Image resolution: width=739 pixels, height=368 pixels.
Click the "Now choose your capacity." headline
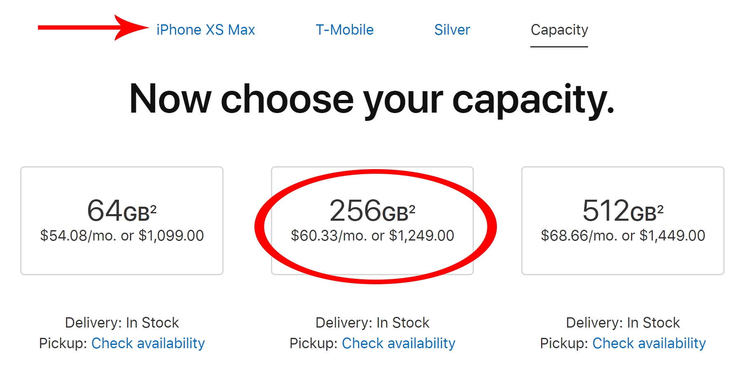click(x=372, y=99)
